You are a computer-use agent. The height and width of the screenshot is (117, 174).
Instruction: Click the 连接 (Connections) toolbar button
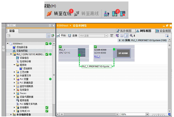73,36
